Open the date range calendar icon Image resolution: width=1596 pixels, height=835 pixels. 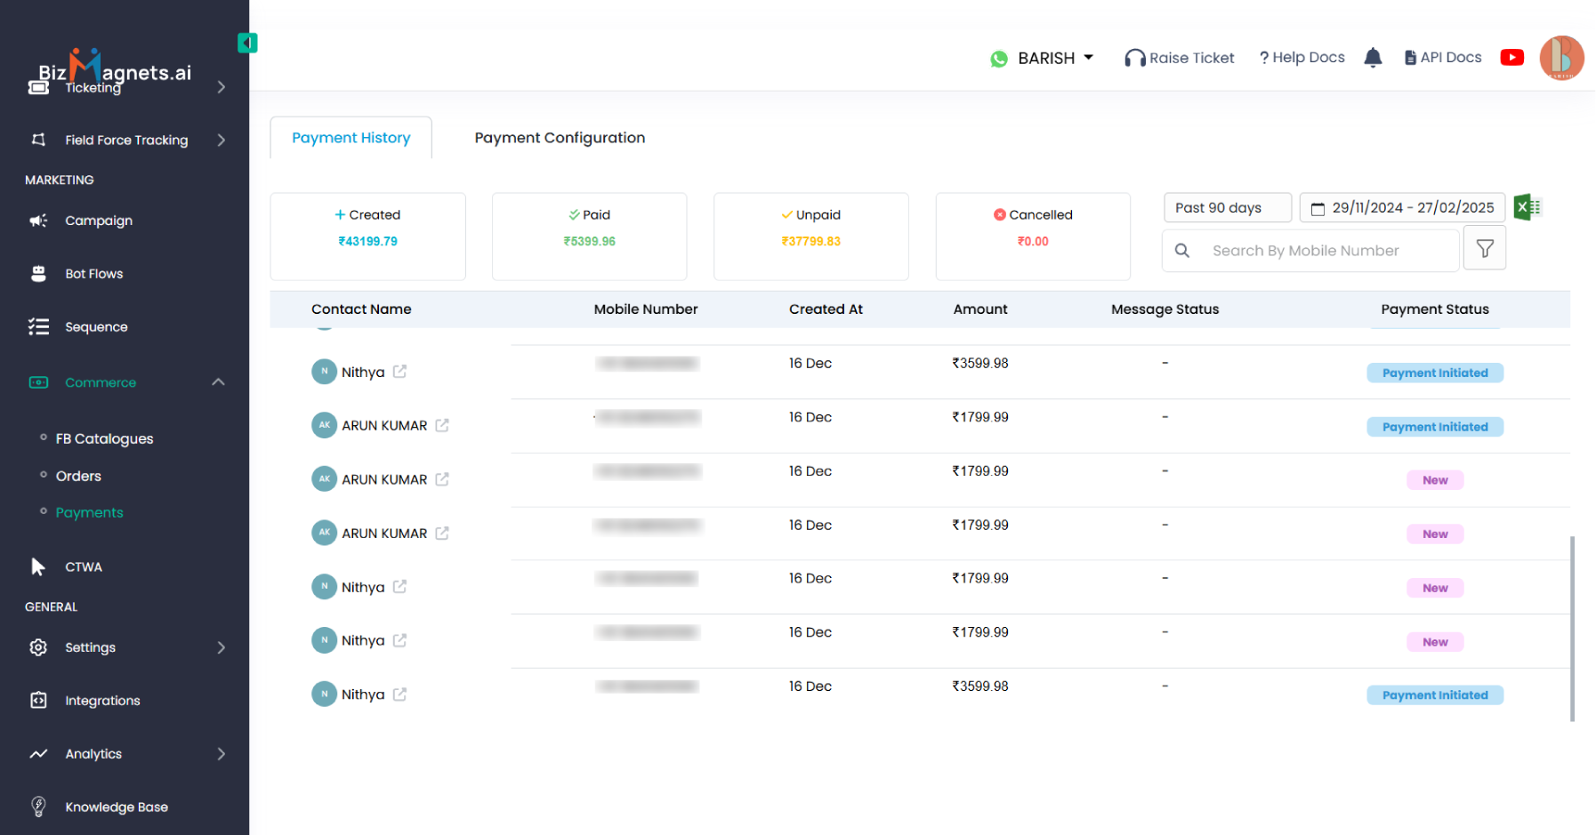(1318, 208)
